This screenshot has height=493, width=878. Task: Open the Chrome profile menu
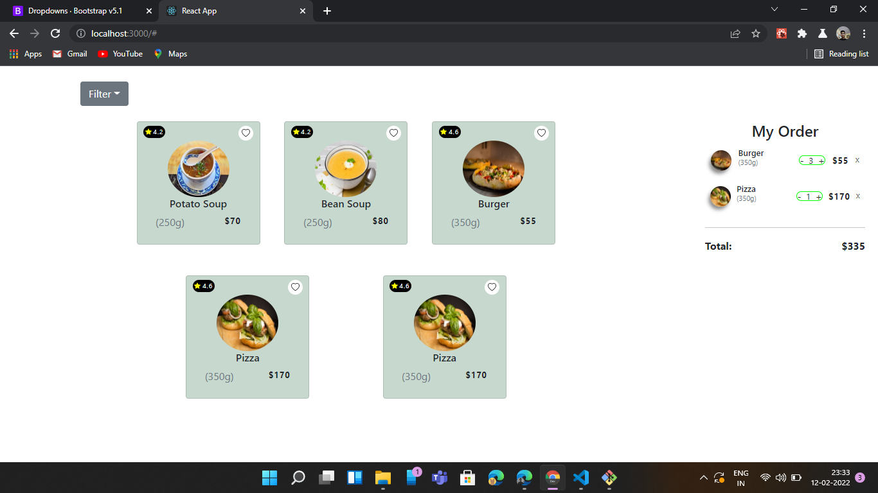(843, 33)
